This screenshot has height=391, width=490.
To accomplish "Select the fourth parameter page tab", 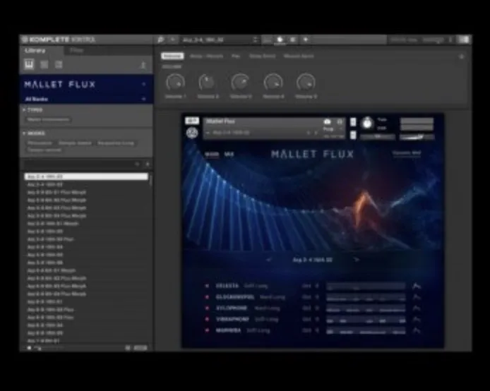I will pos(262,56).
